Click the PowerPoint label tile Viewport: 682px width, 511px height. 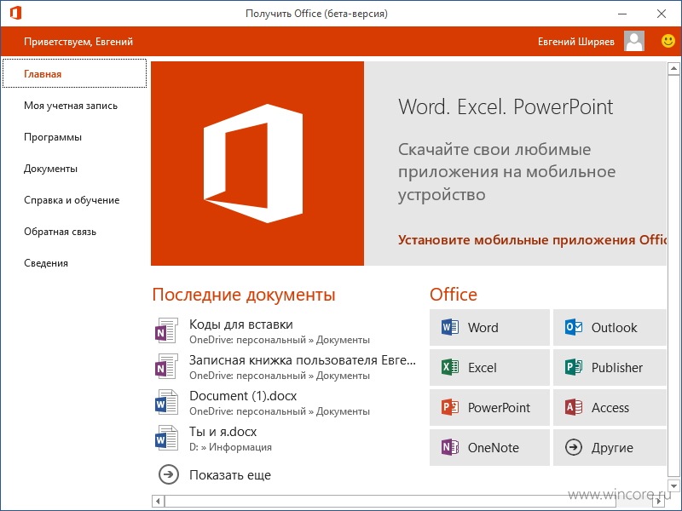(489, 407)
